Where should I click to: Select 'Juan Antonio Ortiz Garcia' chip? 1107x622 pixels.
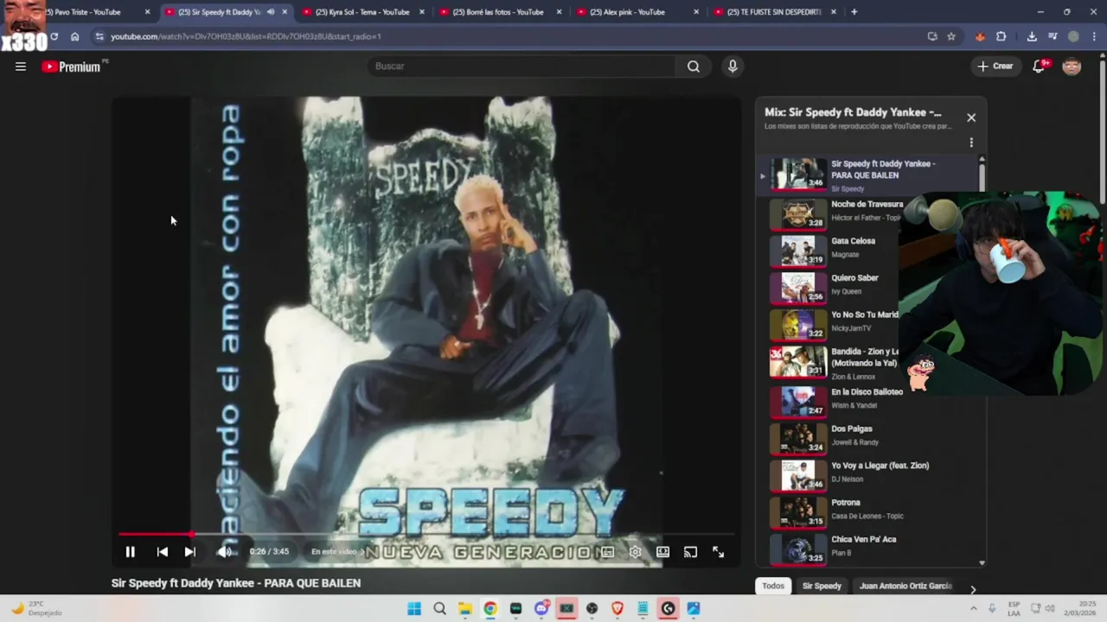[905, 586]
